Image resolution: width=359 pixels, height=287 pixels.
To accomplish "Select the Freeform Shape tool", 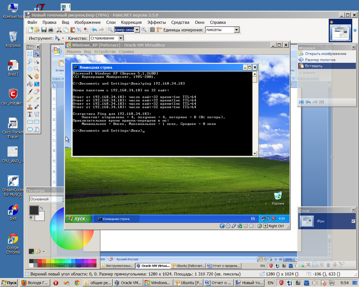I will tap(37, 129).
